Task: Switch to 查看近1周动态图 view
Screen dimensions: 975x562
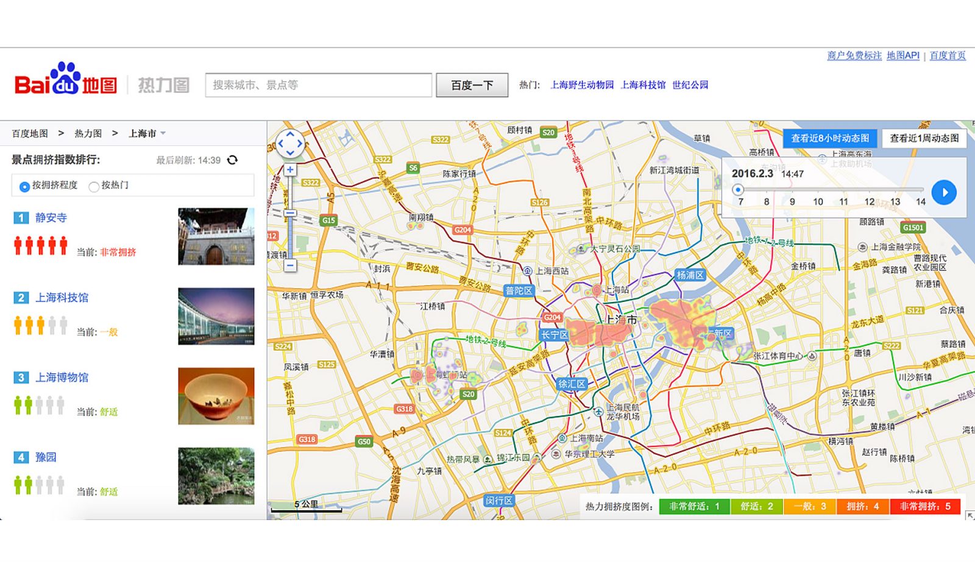Action: pyautogui.click(x=924, y=138)
